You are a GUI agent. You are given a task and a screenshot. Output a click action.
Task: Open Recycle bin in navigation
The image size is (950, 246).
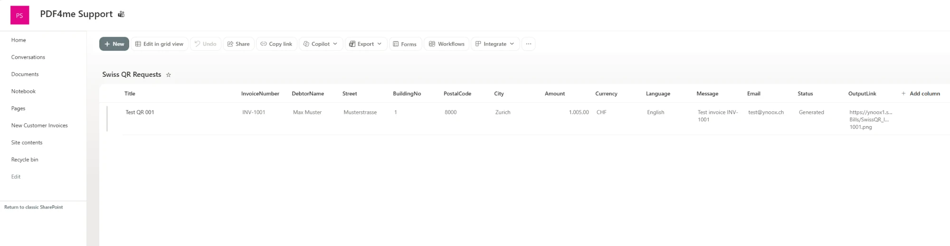[25, 160]
